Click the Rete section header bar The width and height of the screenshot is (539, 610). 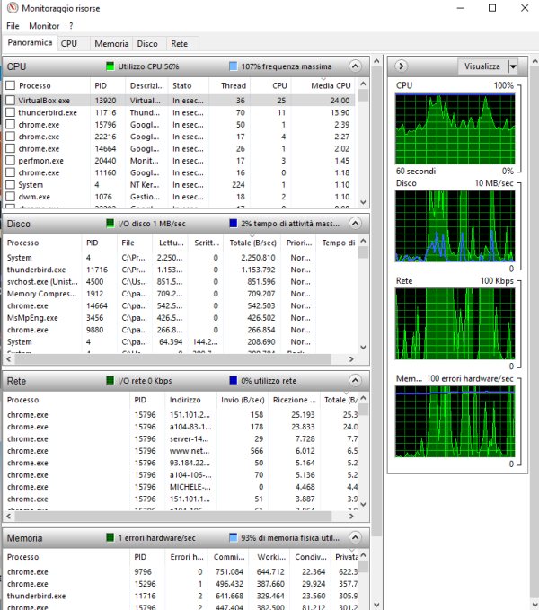point(54,381)
